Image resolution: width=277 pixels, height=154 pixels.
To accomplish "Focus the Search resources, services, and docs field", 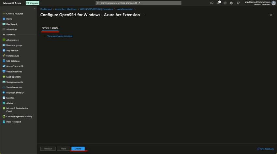I will click(138, 3).
